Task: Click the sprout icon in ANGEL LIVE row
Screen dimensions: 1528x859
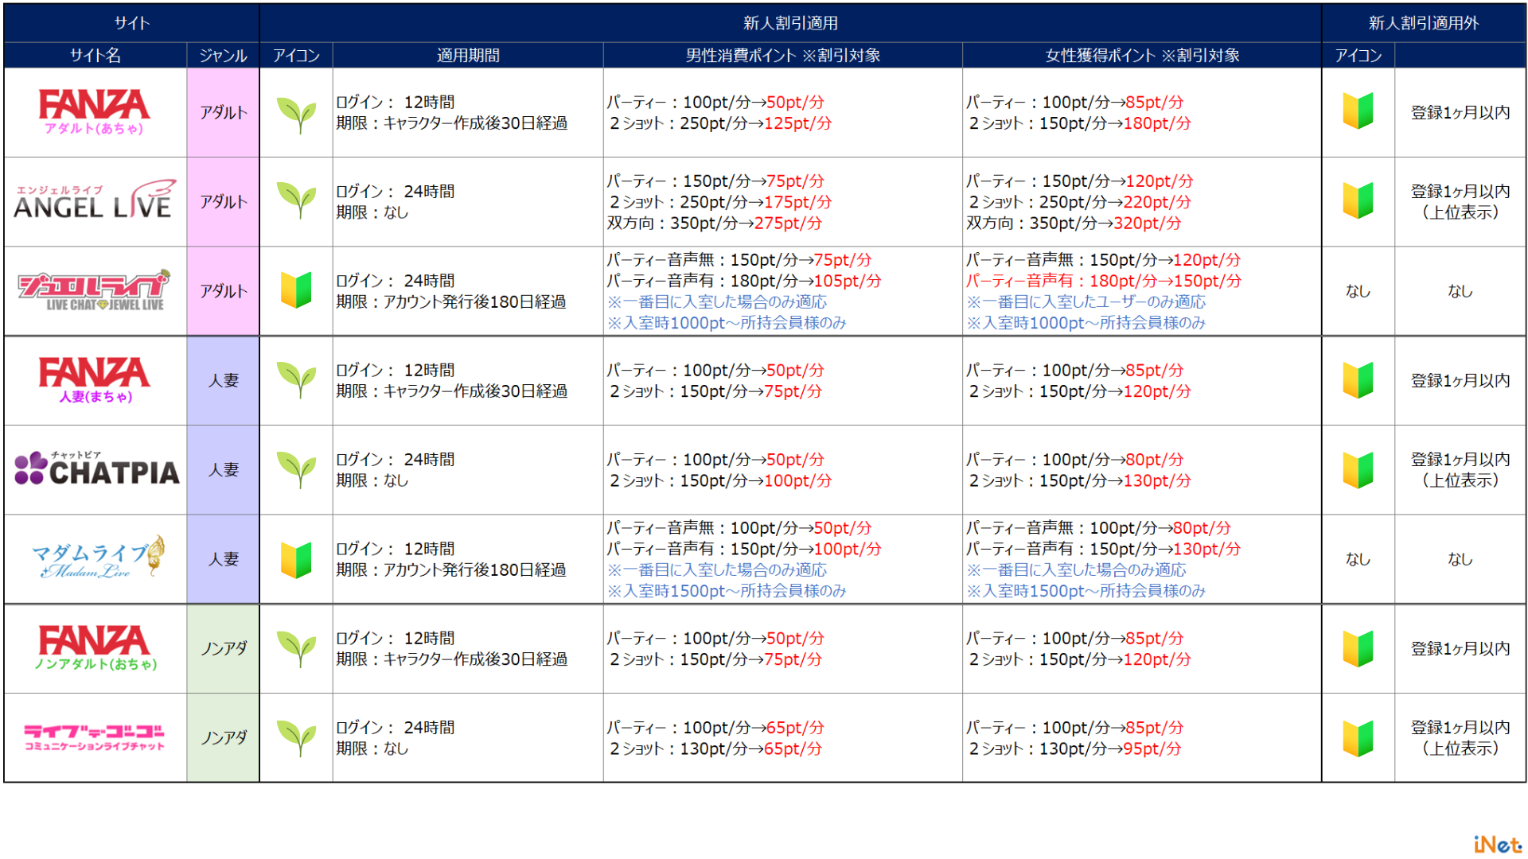Action: (x=296, y=200)
